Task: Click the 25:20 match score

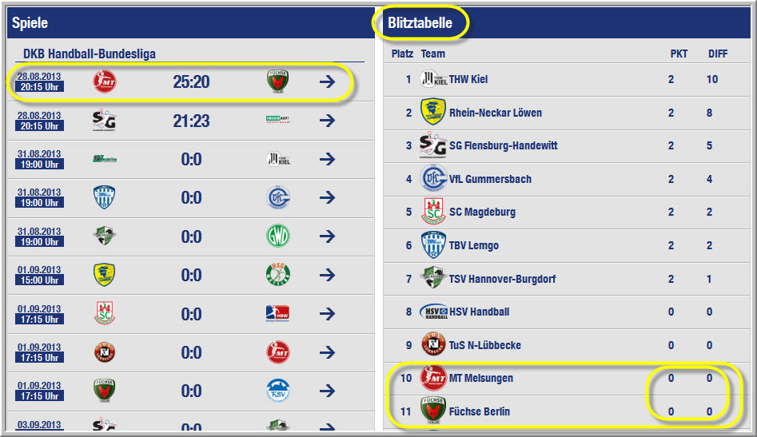Action: tap(191, 81)
